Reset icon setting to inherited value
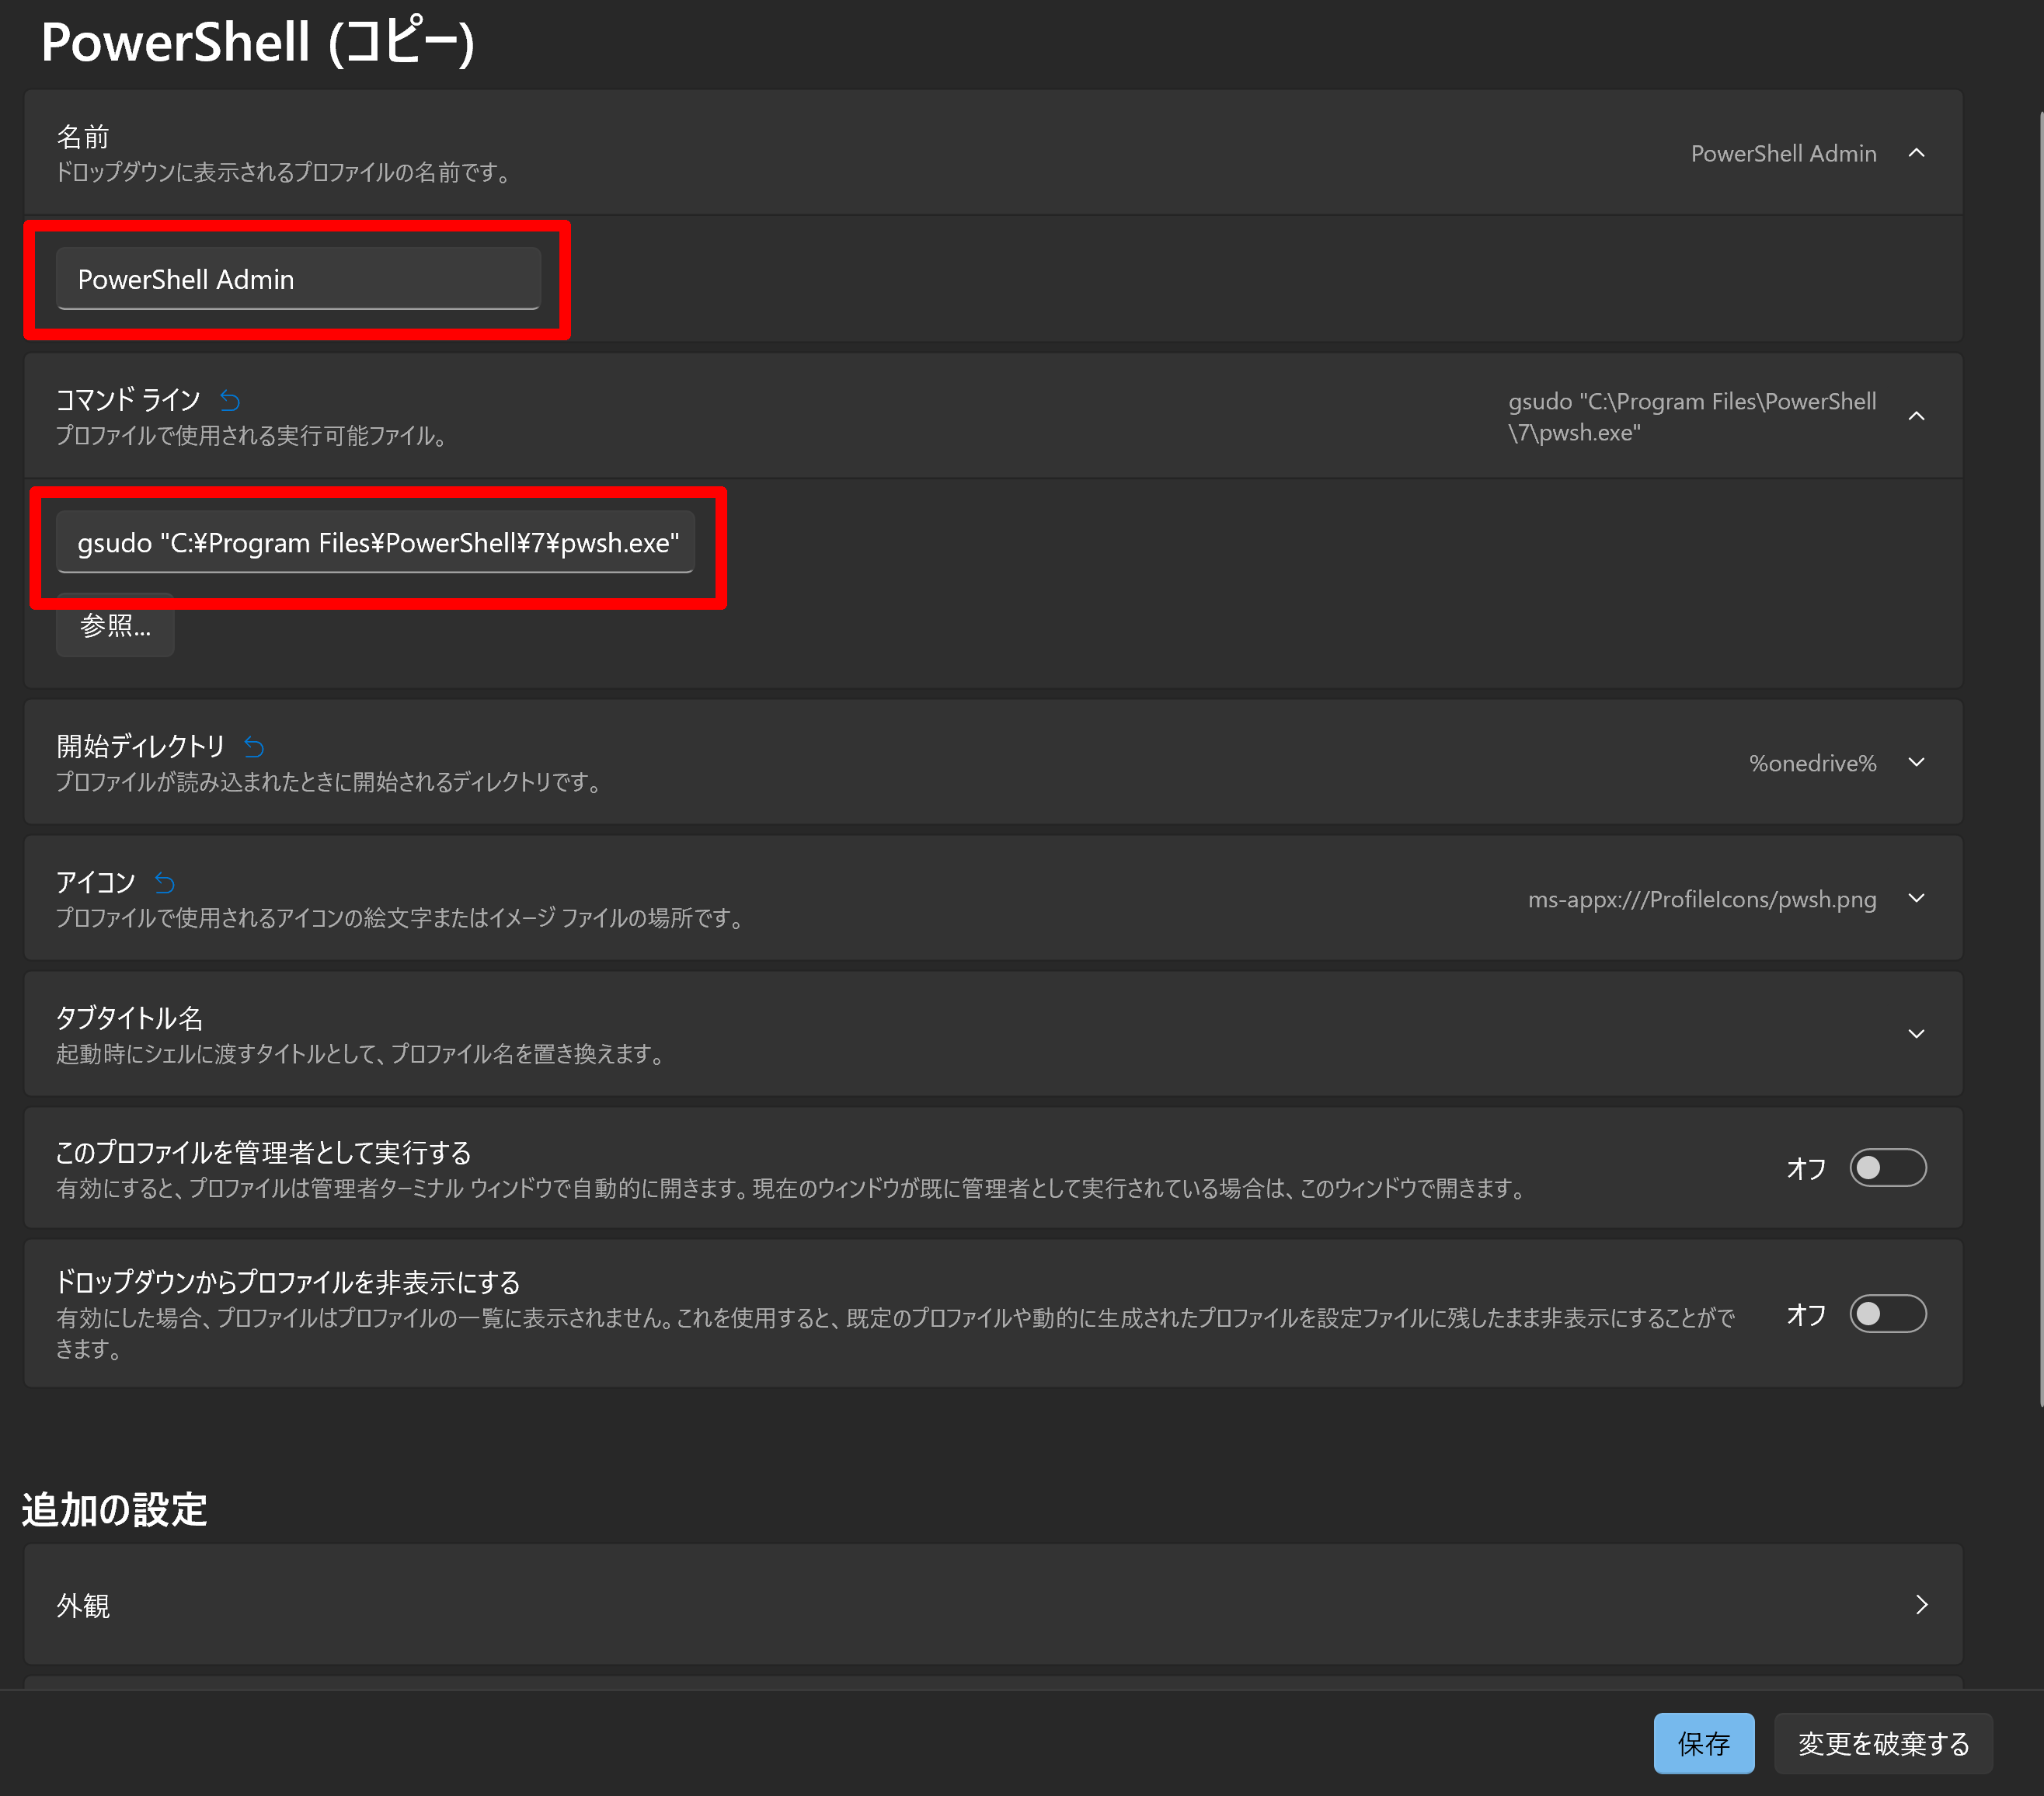 coord(165,883)
